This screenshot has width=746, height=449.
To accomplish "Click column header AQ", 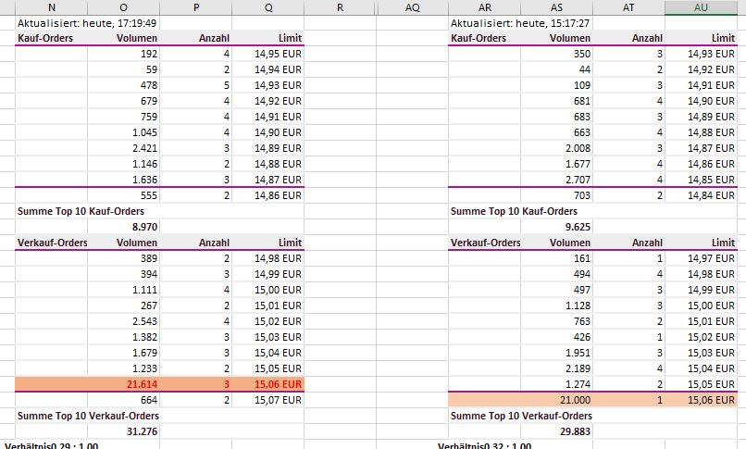I will pyautogui.click(x=412, y=7).
